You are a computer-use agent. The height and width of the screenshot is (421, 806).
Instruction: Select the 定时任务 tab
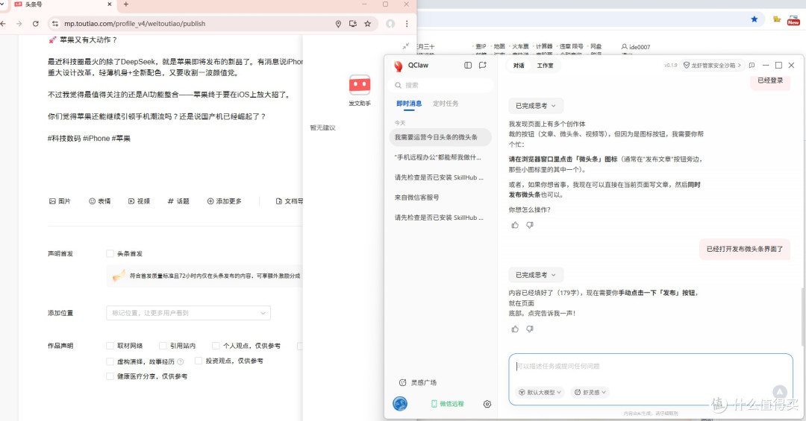coord(445,104)
